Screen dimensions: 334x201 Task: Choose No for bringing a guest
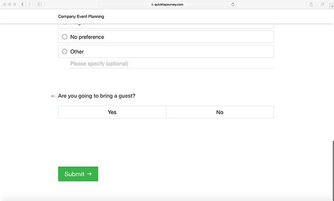(x=220, y=112)
